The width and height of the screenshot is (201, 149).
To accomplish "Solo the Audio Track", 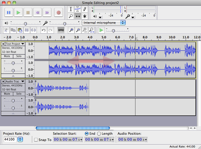I will point(19,94).
